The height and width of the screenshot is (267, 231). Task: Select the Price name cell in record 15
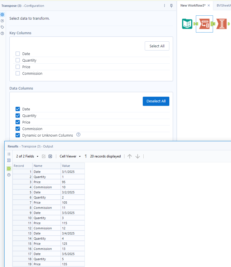tap(47, 244)
